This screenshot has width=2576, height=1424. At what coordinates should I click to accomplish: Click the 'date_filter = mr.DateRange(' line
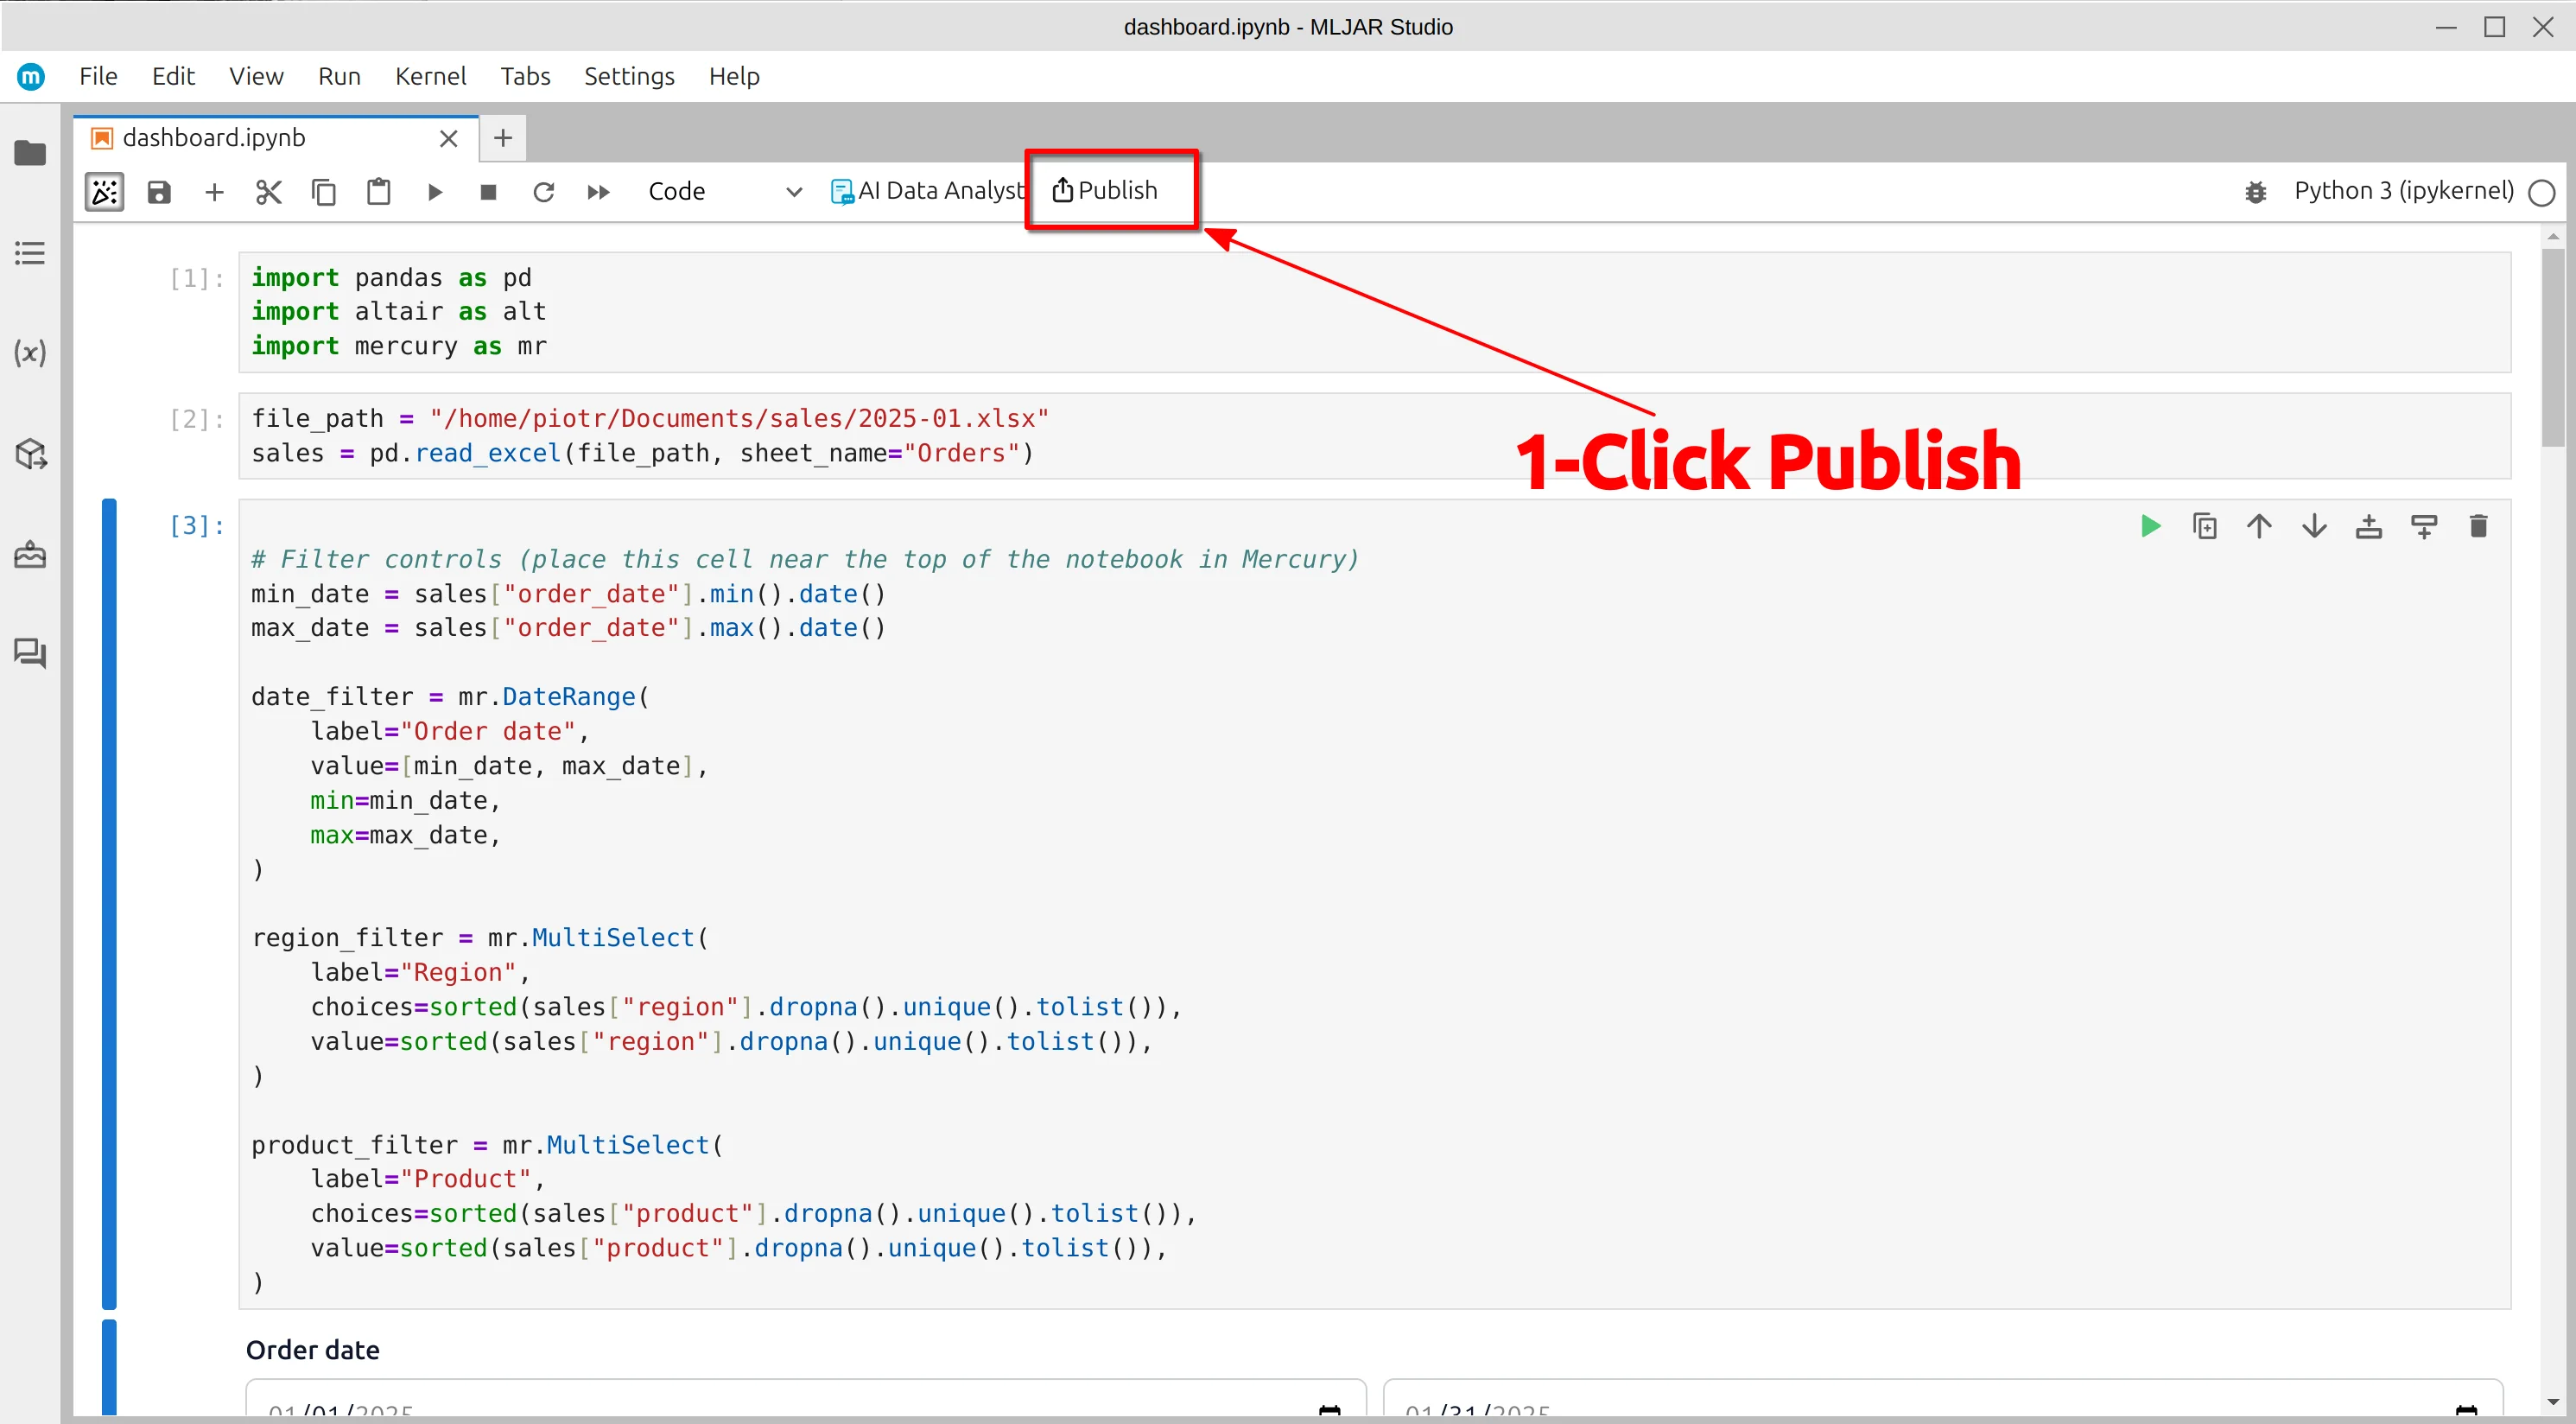pos(450,697)
